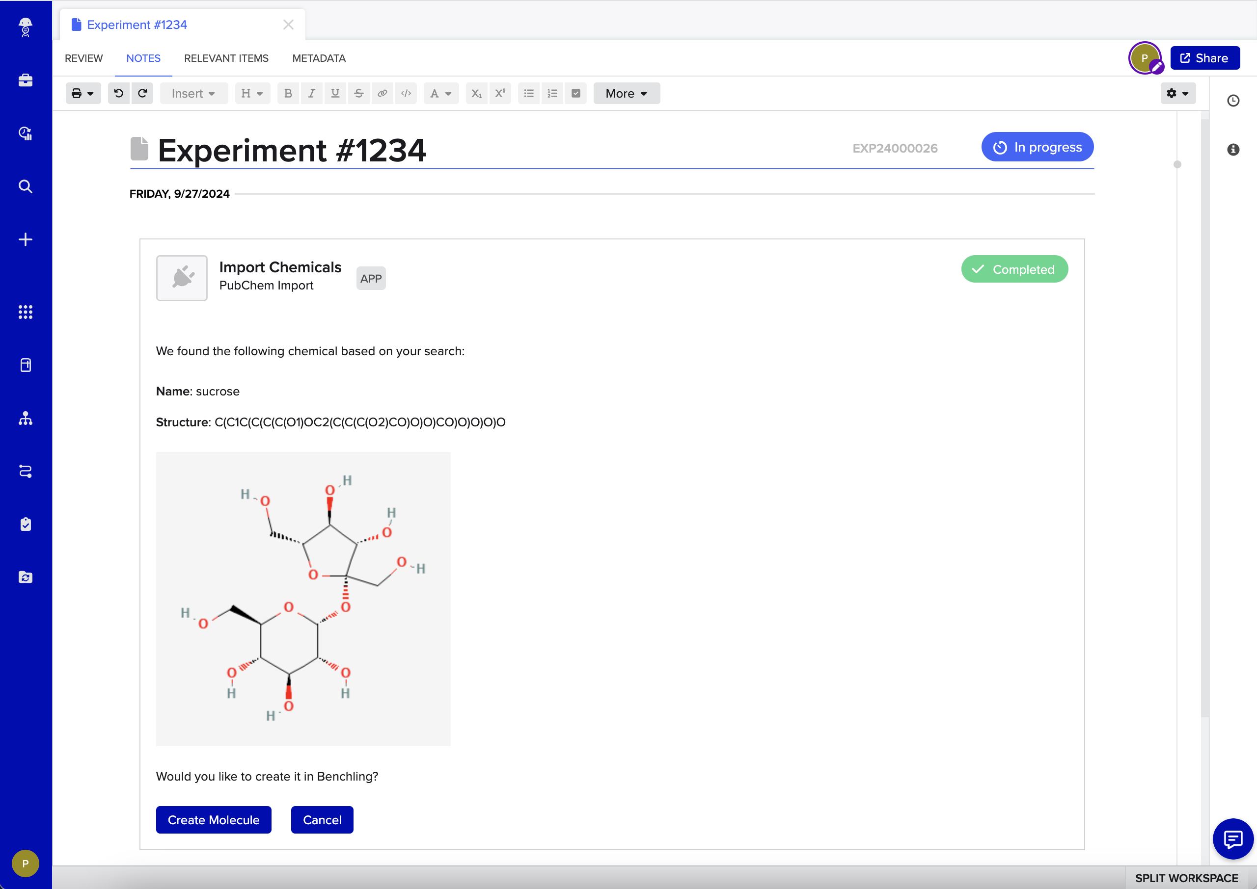This screenshot has height=889, width=1257.
Task: Click the print icon
Action: [76, 93]
